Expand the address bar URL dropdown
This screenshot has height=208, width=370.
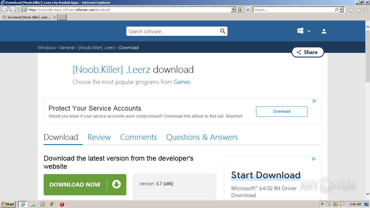click(233, 10)
